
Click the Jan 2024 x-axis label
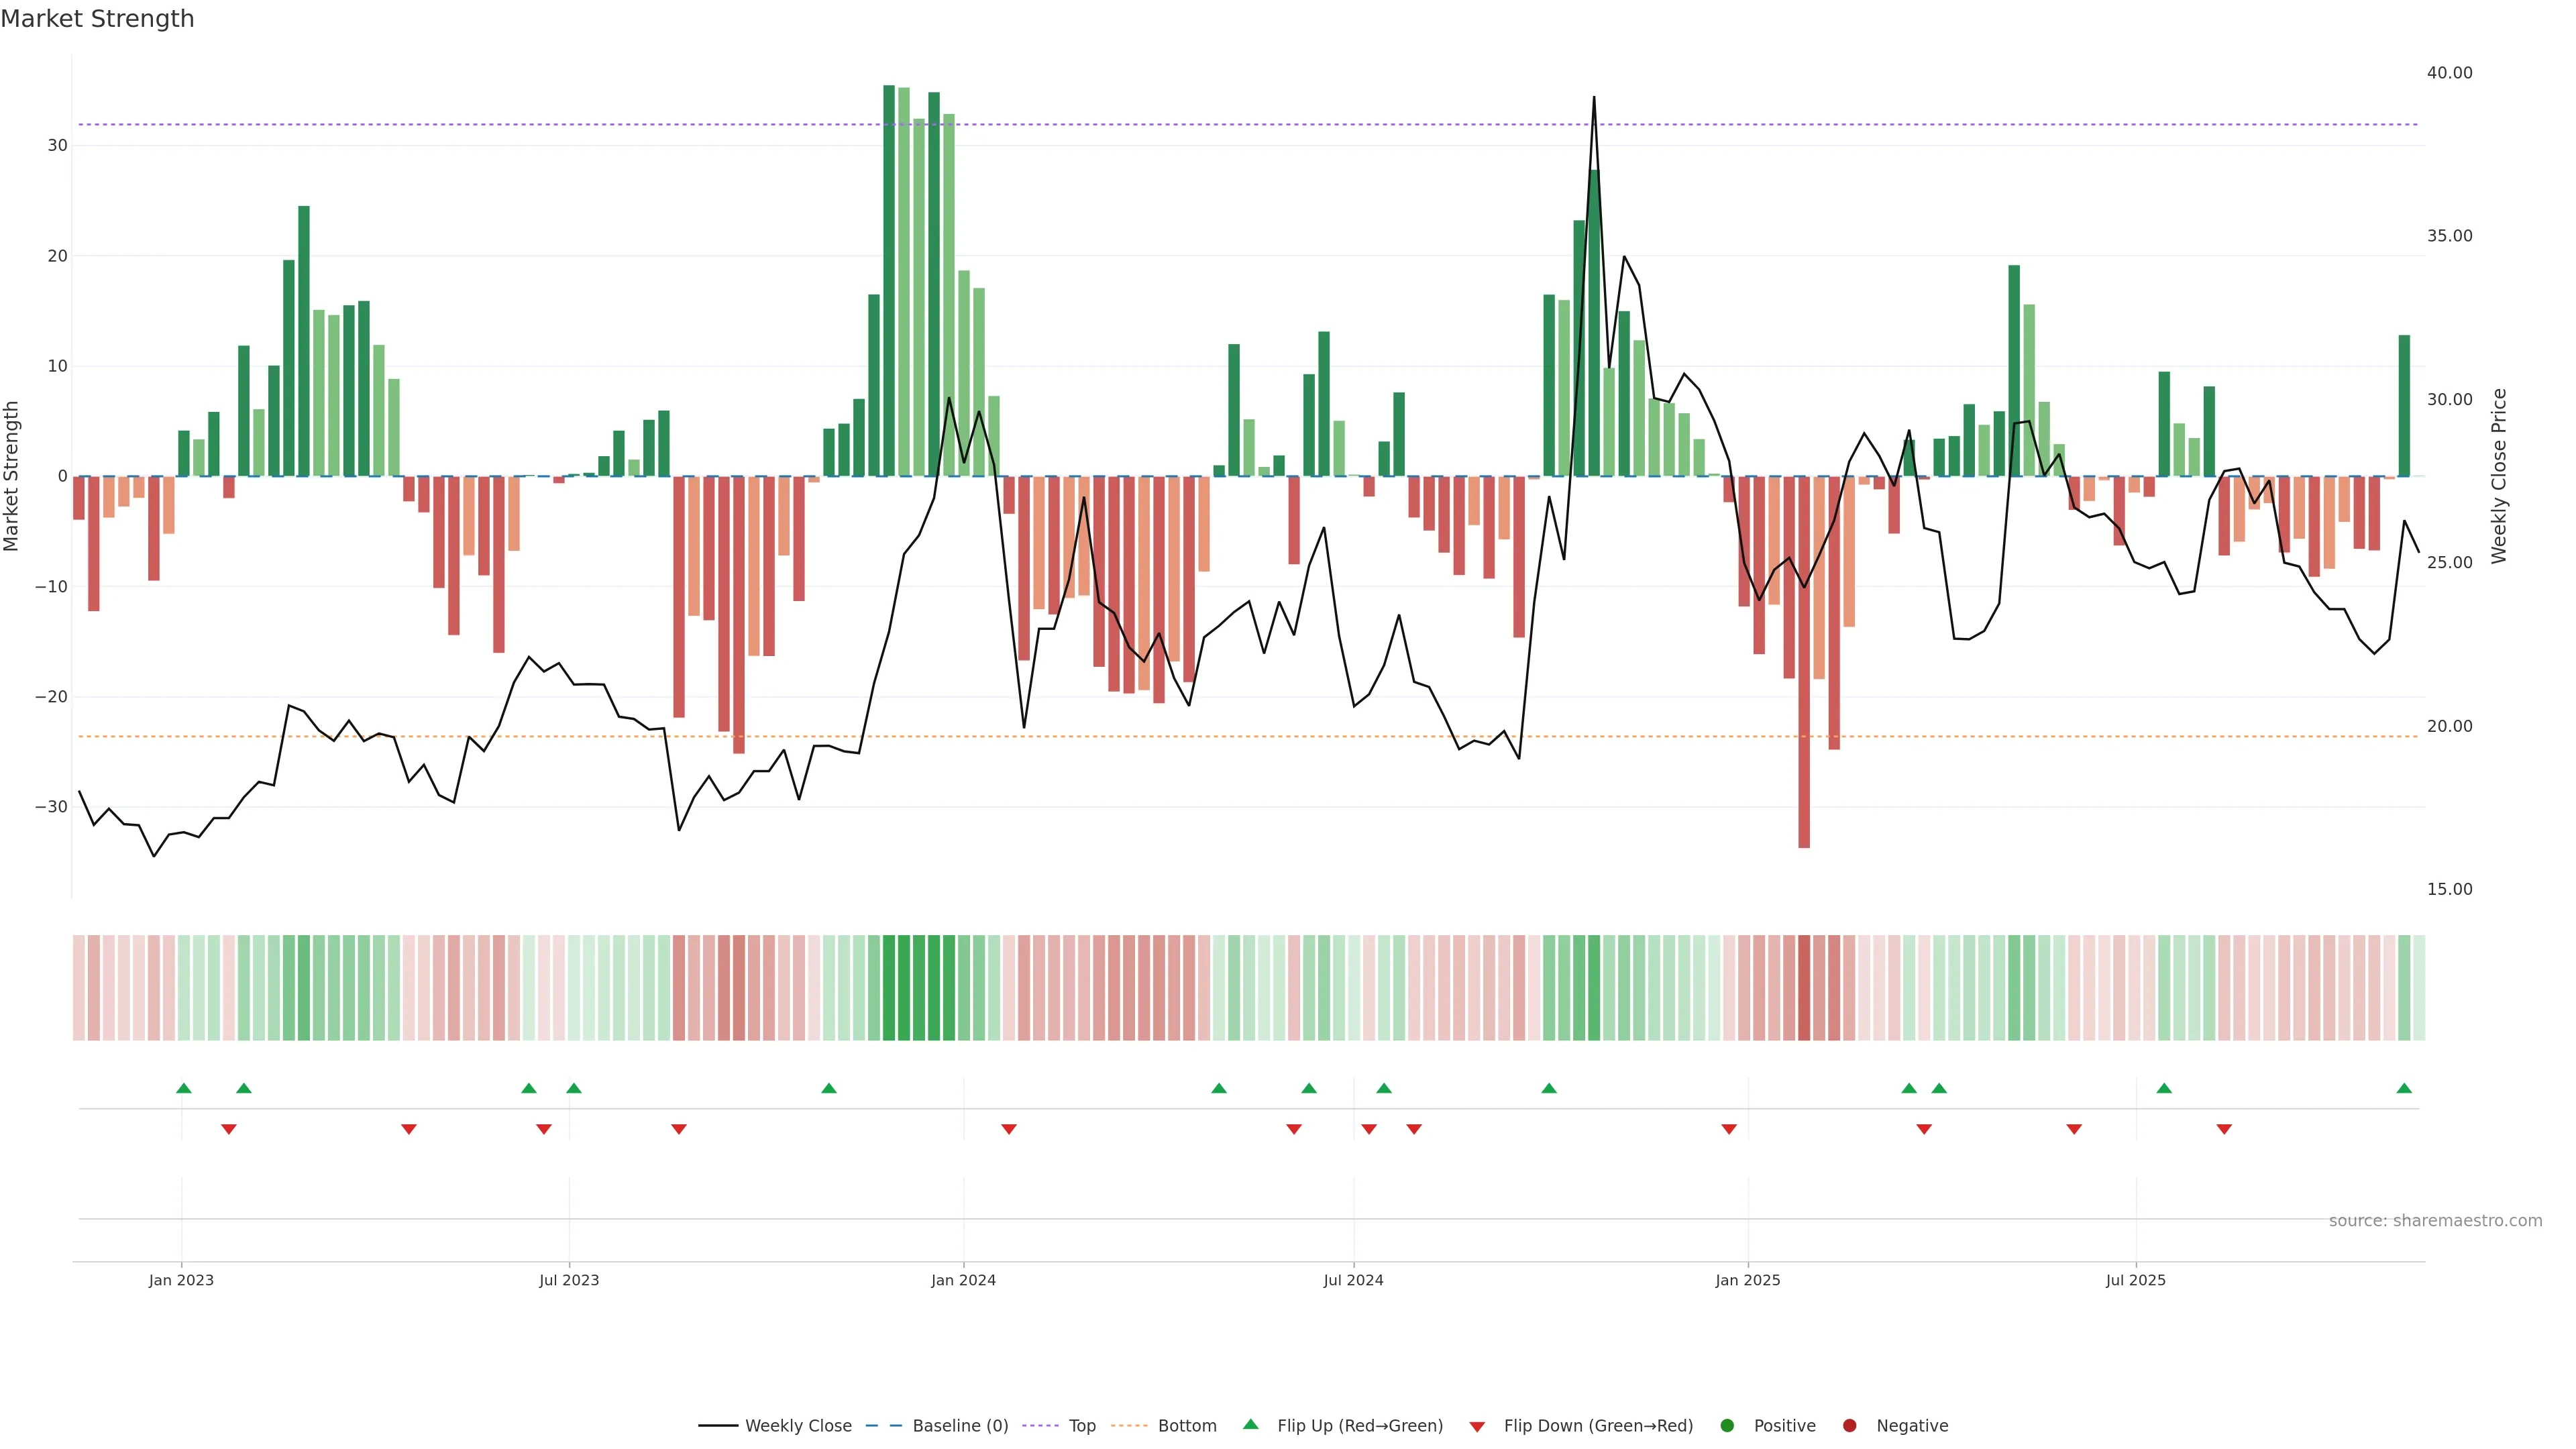coord(963,1280)
